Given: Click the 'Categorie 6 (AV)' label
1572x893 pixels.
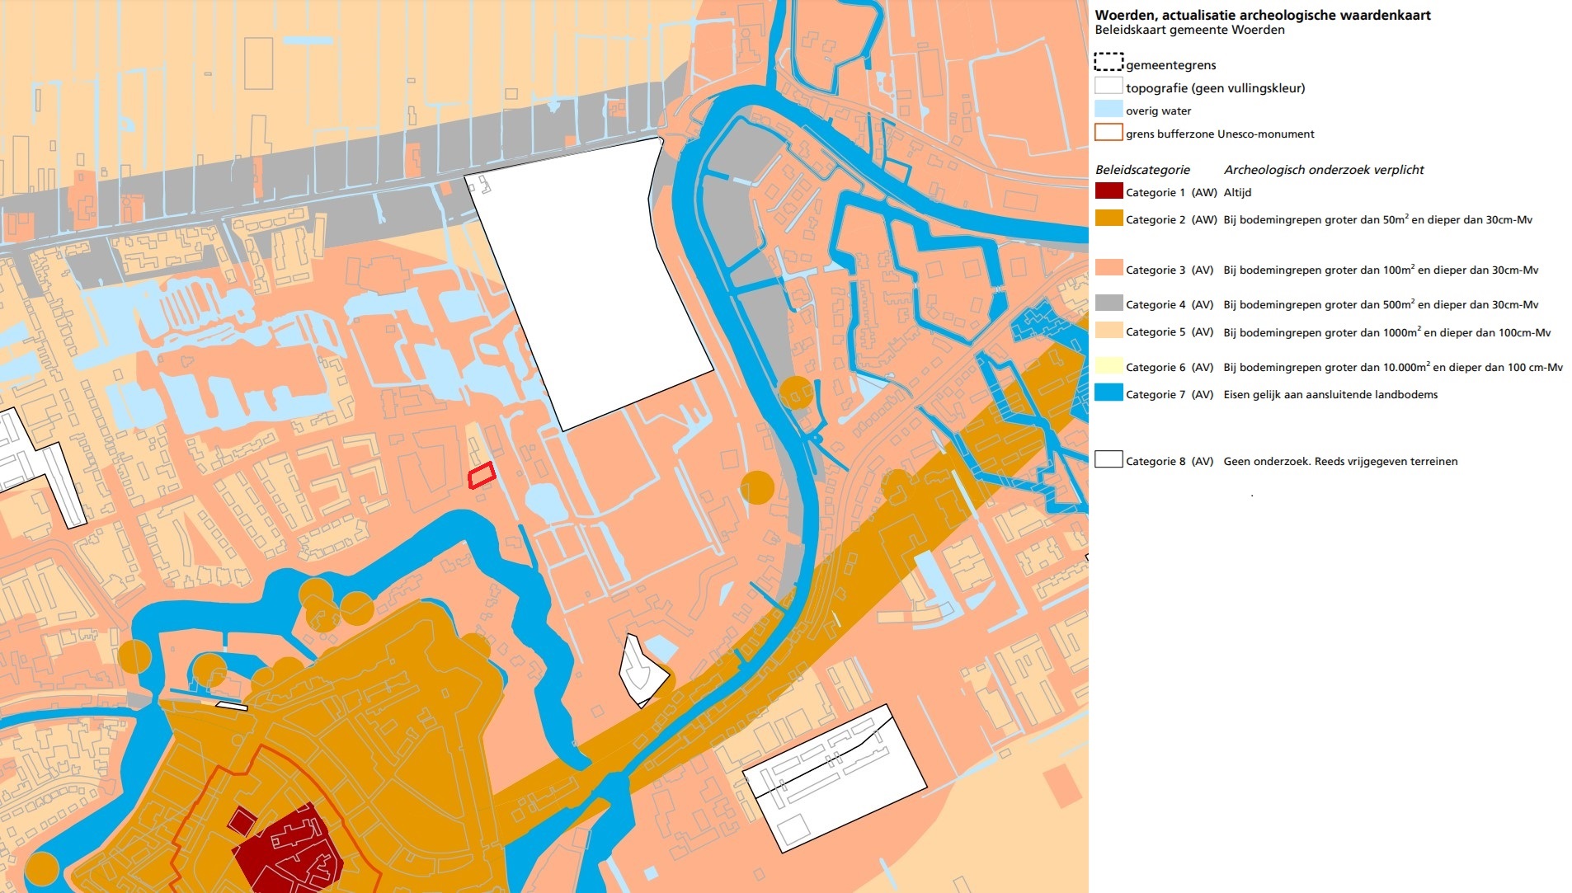Looking at the screenshot, I should [x=1170, y=368].
